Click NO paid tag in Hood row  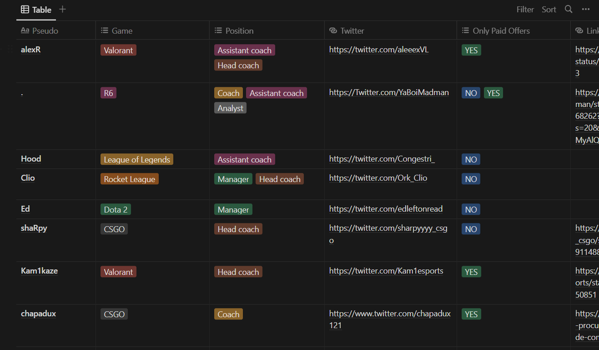click(x=471, y=160)
